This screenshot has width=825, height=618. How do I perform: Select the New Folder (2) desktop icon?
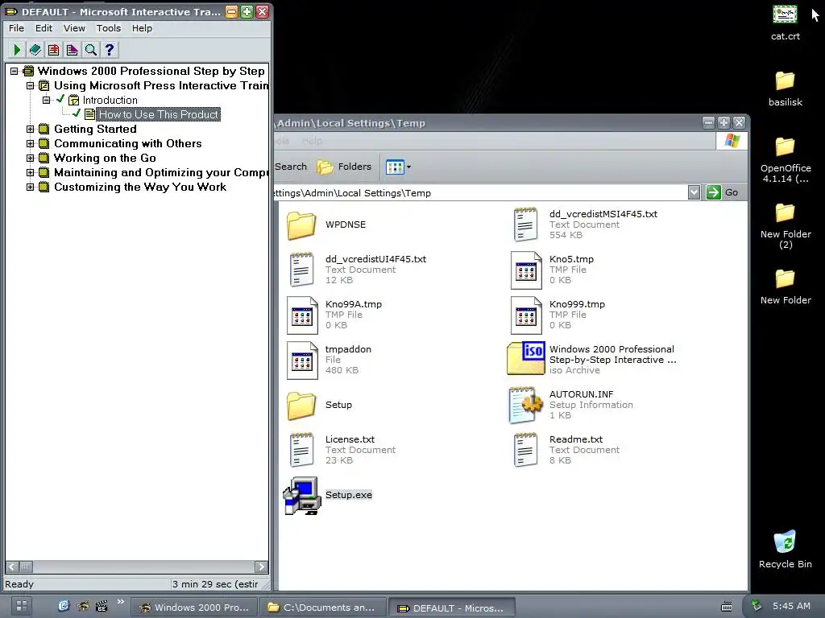click(x=785, y=212)
